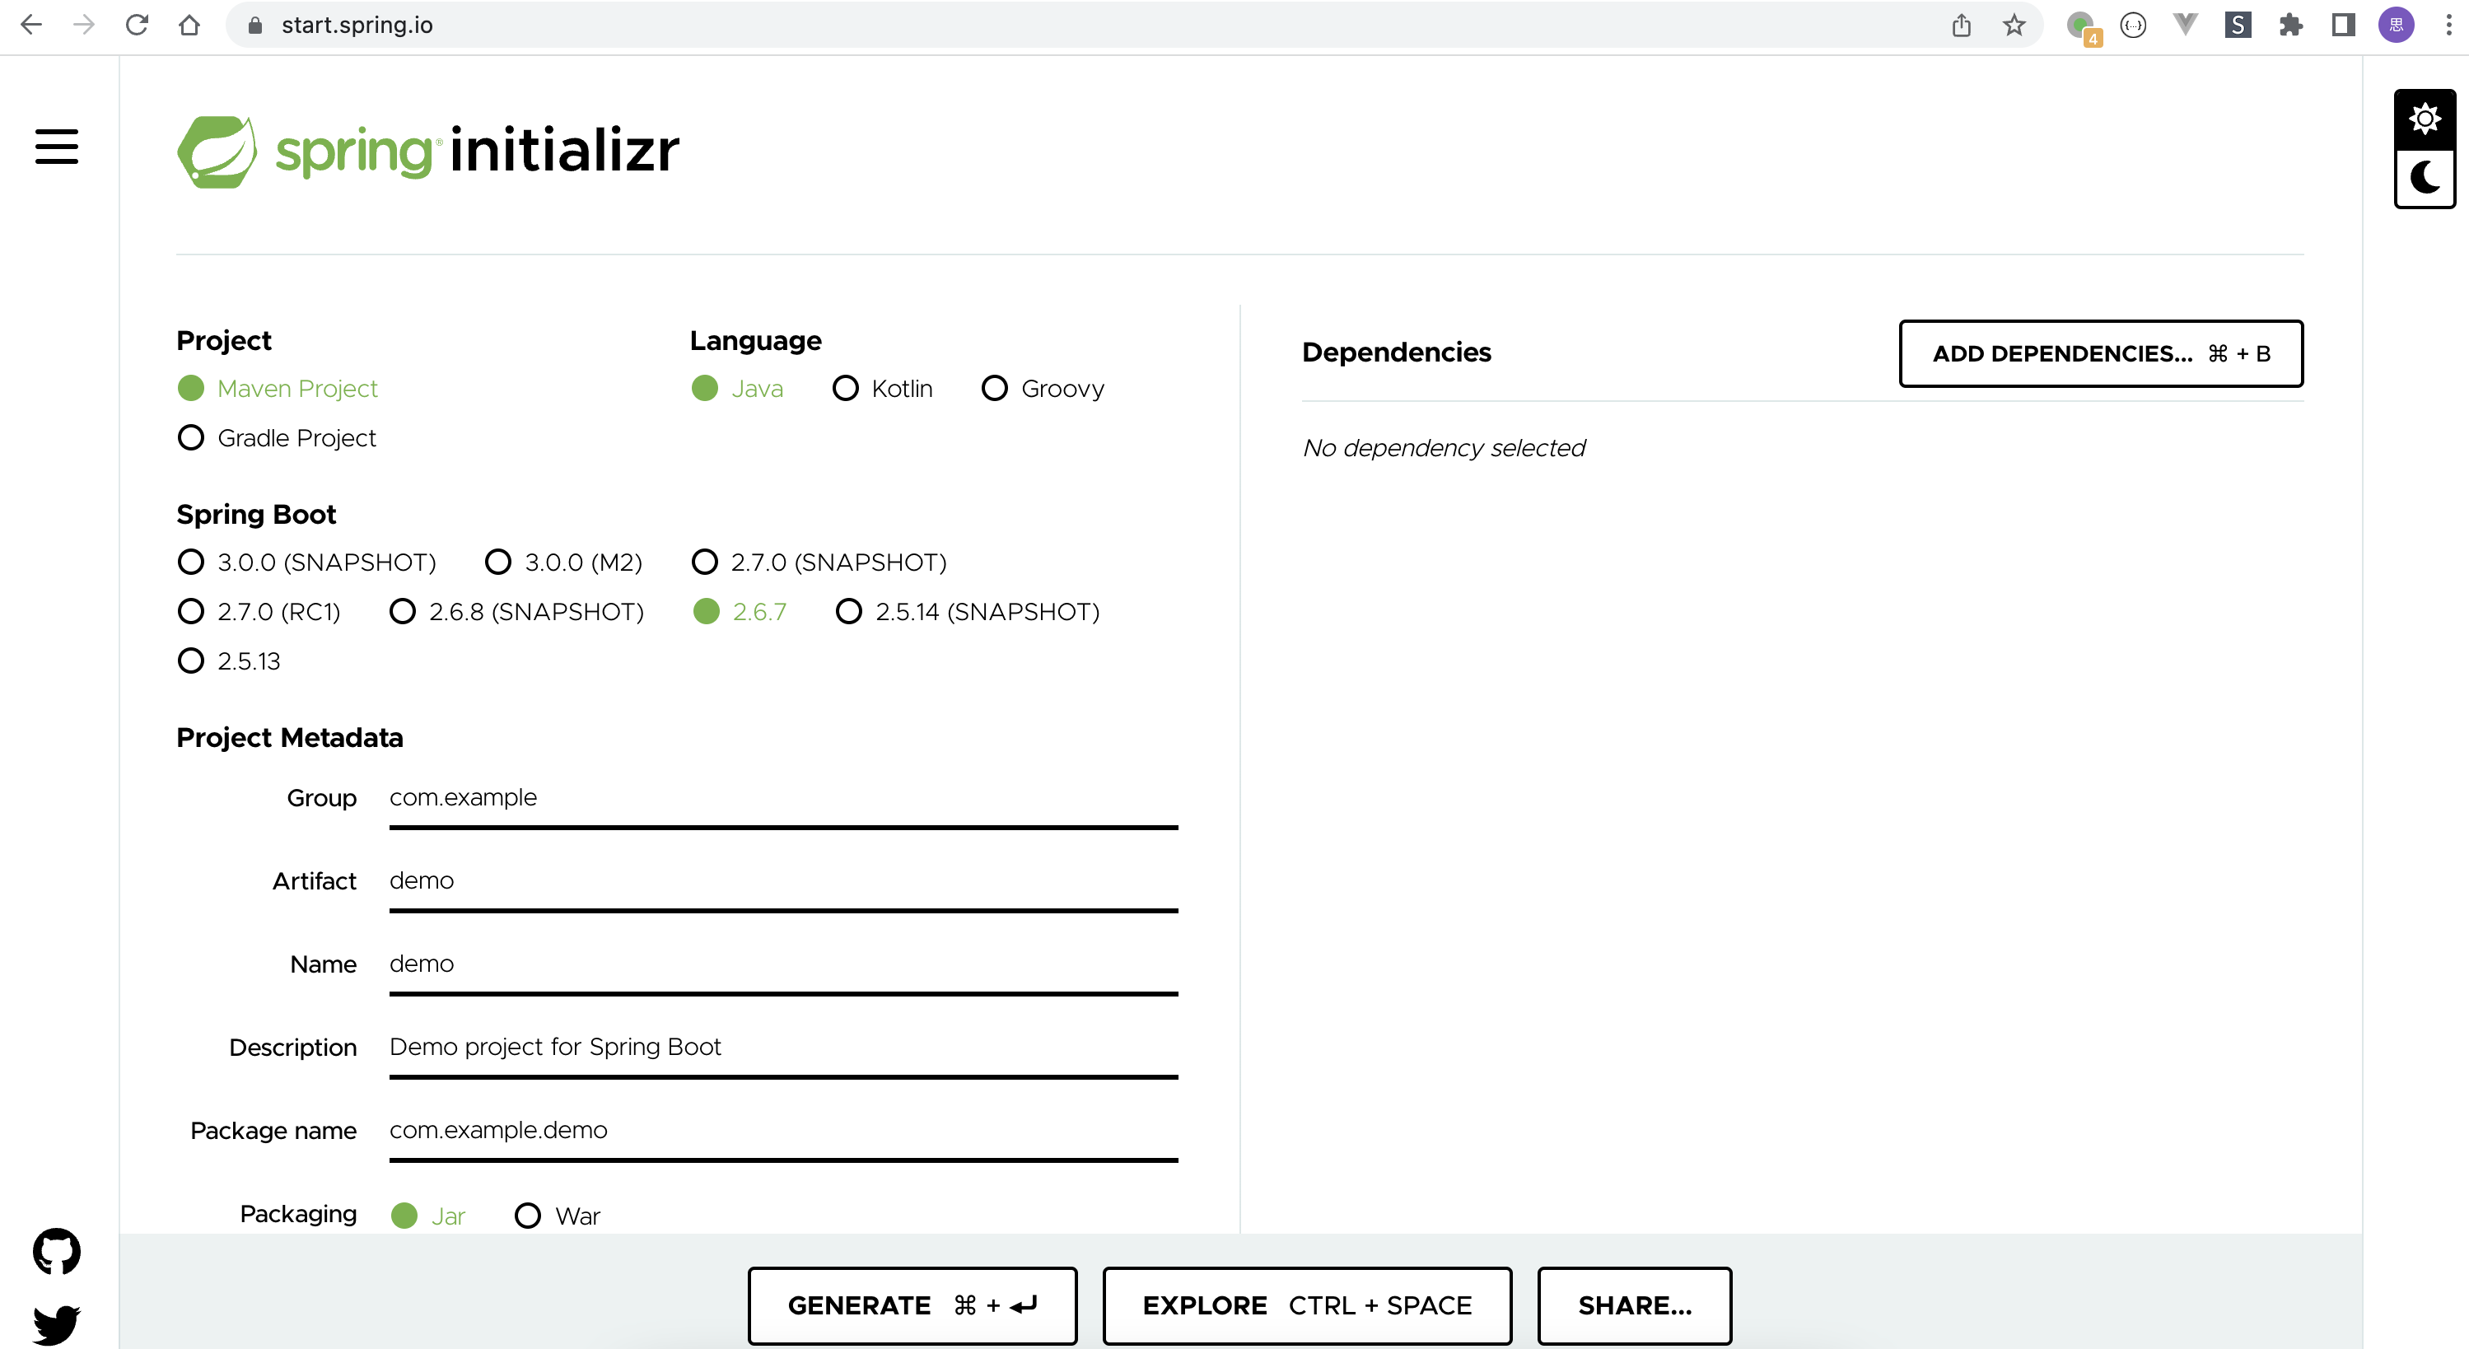Switch to dark theme moon icon
Viewport: 2469px width, 1349px height.
tap(2425, 179)
